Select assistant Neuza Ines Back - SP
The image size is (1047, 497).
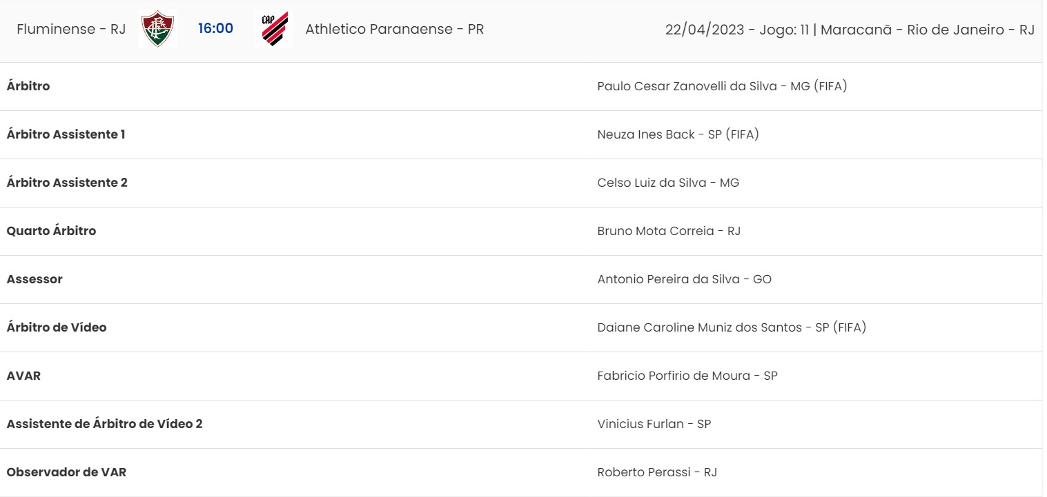coord(678,134)
